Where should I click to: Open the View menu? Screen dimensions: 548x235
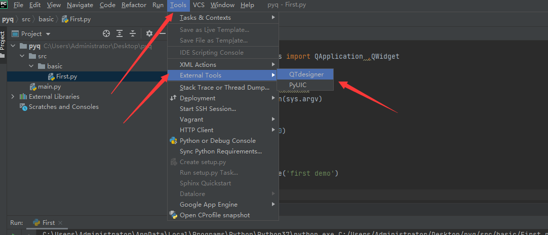pos(54,5)
